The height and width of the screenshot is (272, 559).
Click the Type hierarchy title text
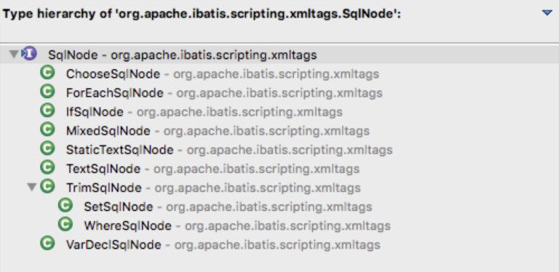tap(202, 15)
